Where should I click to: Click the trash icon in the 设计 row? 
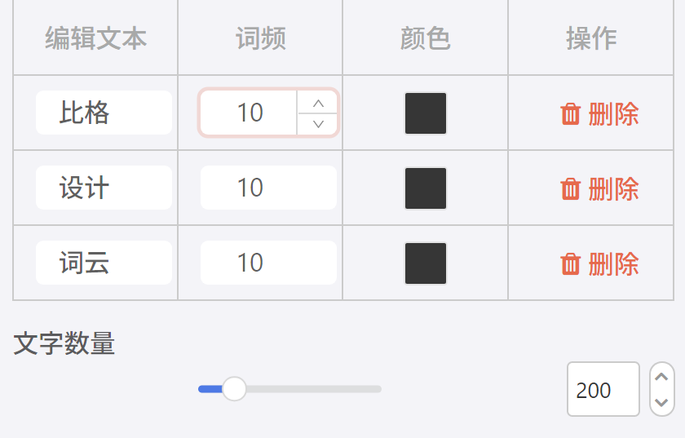click(571, 188)
